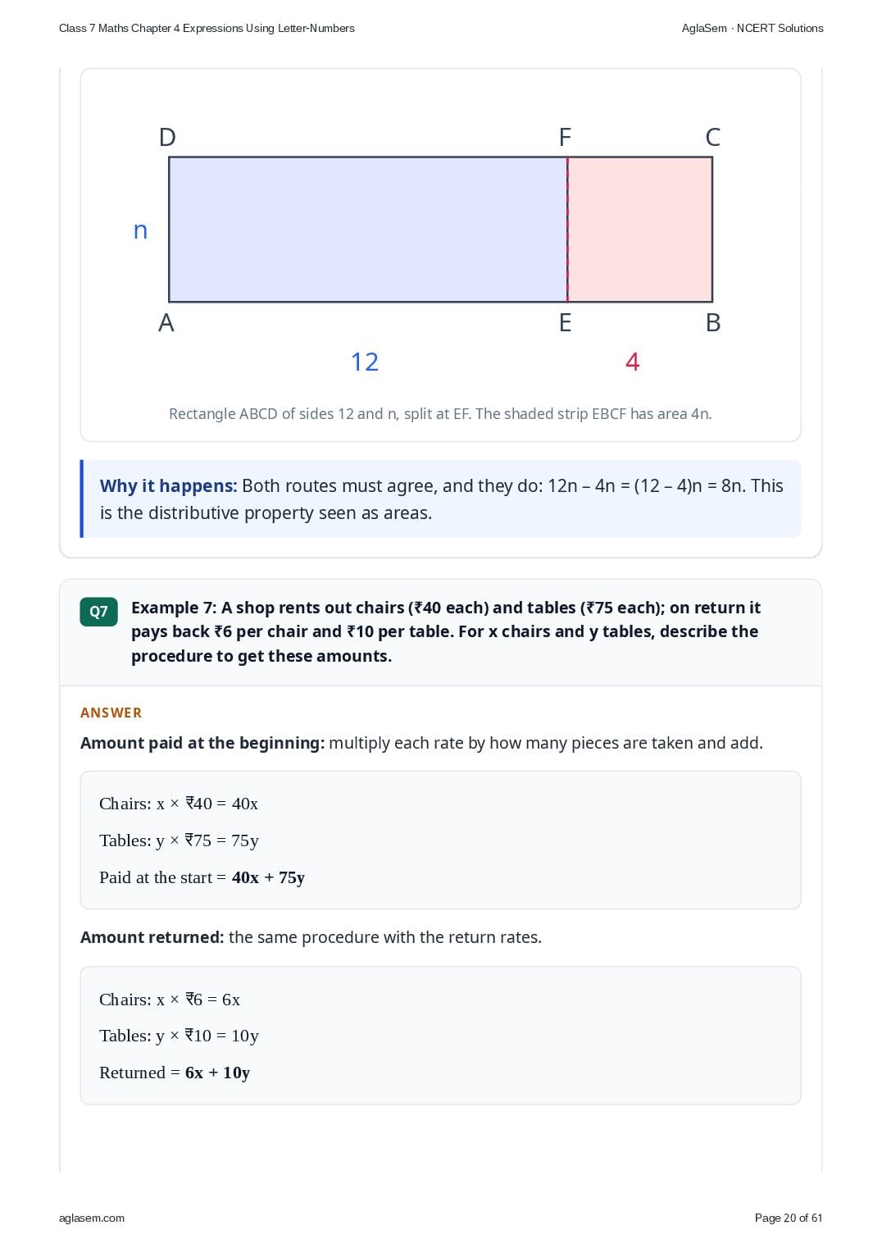
Task: Click the result 40x + 75y
Action: click(x=268, y=877)
